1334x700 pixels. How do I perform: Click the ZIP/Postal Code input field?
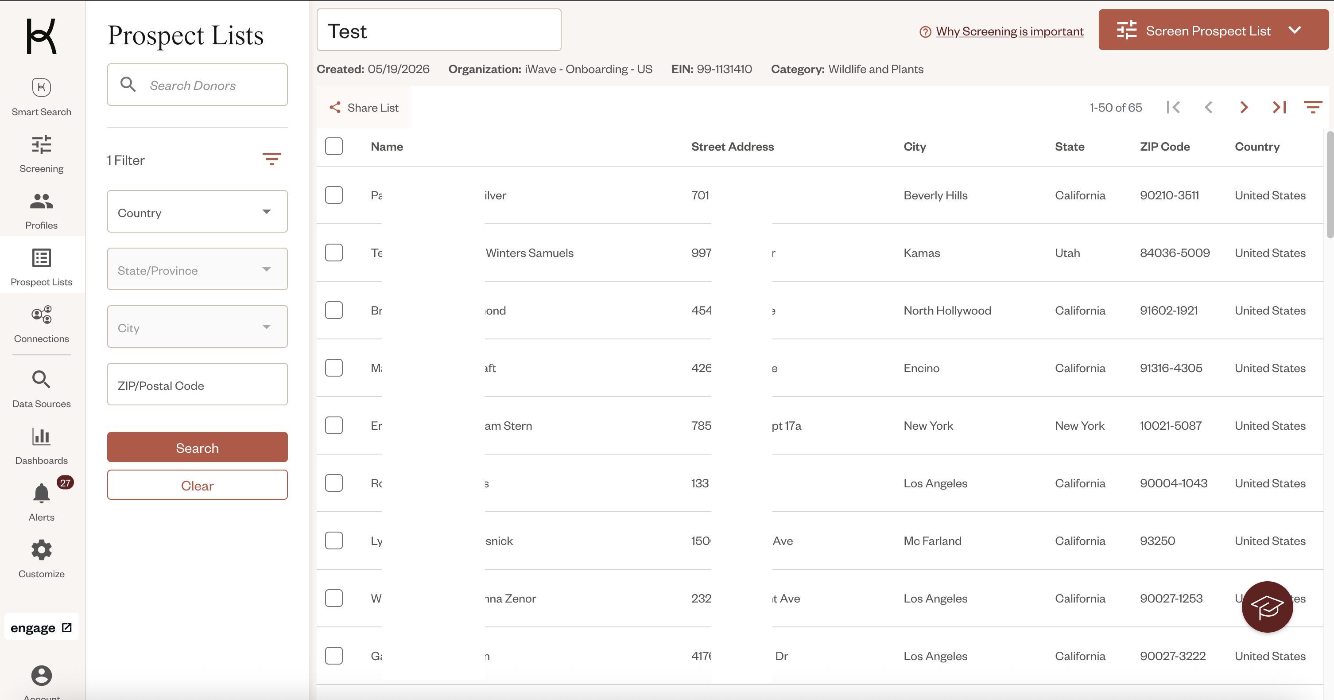tap(197, 384)
